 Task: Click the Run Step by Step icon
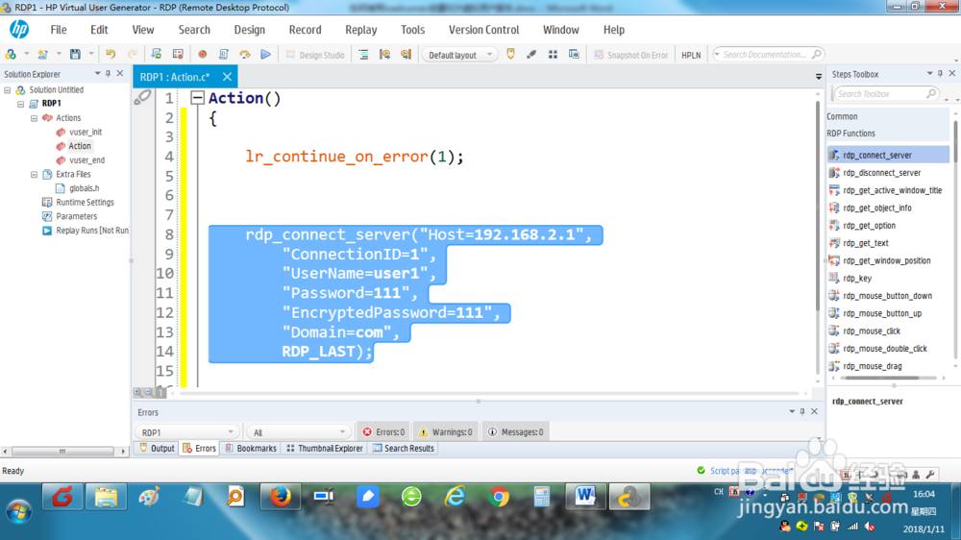pos(244,55)
